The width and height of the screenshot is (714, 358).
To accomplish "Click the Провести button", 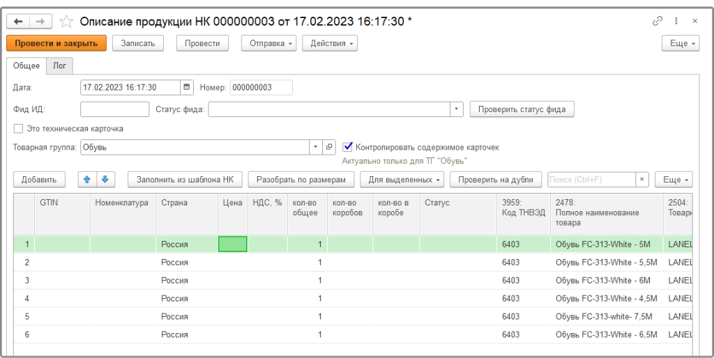I will 202,43.
